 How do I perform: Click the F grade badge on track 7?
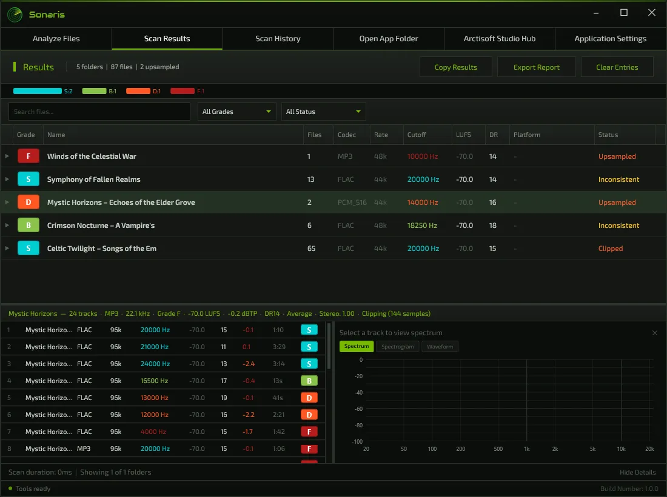point(309,432)
